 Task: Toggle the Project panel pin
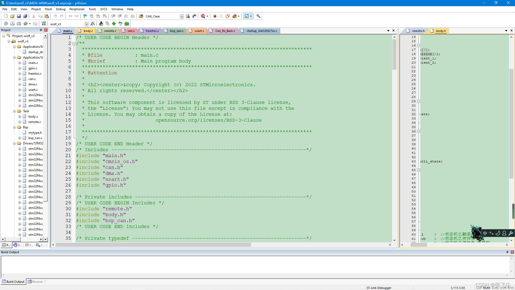(x=41, y=30)
